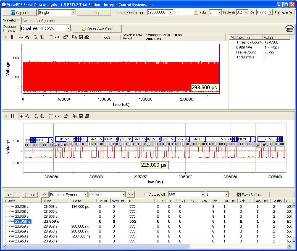This screenshot has height=251, width=297.
Task: Select the pan crosshair tool in lower toolbar
Action: tap(21, 116)
